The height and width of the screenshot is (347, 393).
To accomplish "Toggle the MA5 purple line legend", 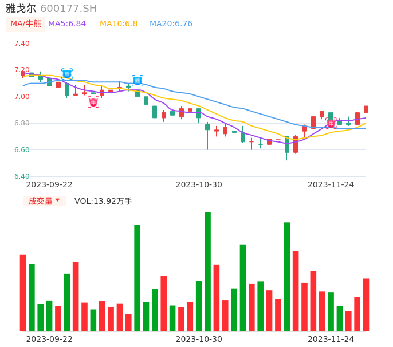I will 67,24.
